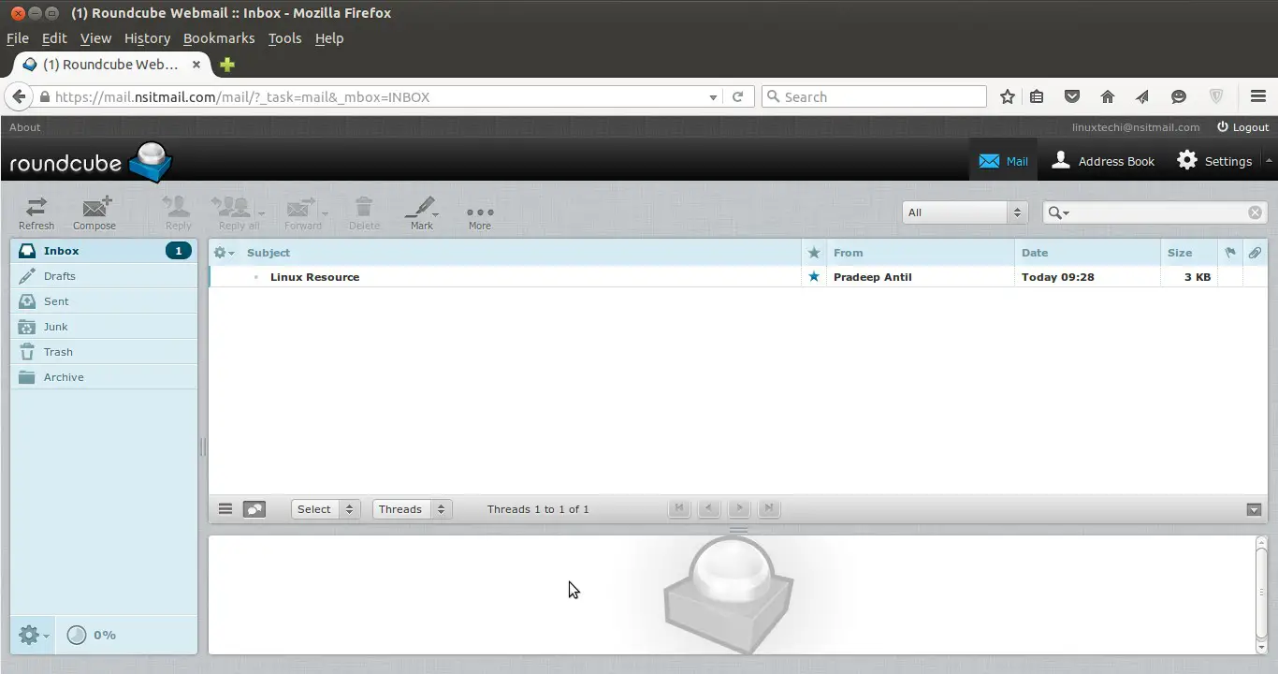Open the Linux Resource message

coord(314,277)
